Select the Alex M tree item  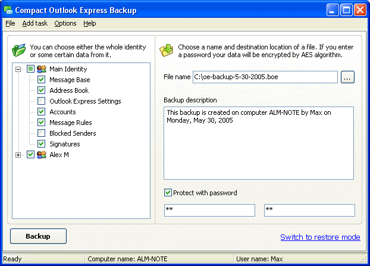(x=59, y=155)
